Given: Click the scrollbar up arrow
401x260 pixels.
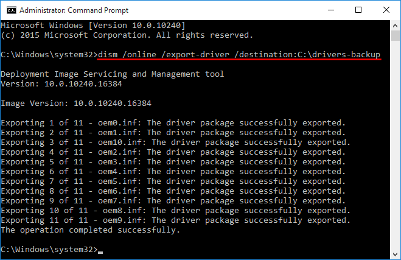Looking at the screenshot, I should pyautogui.click(x=395, y=25).
